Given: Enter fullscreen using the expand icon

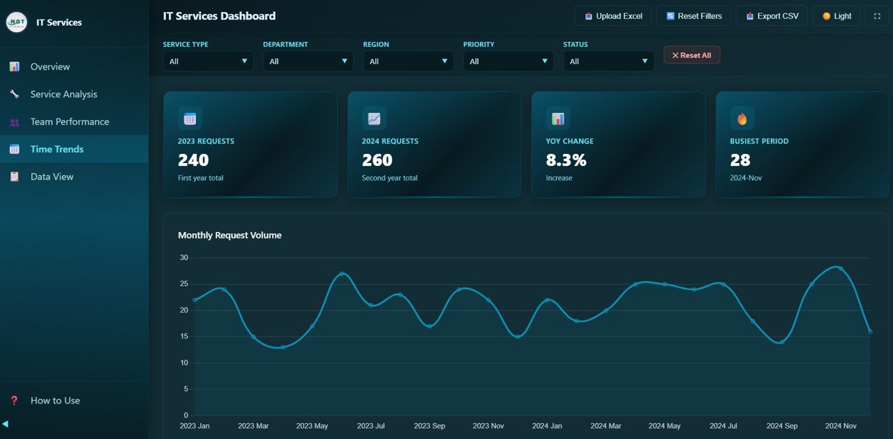Looking at the screenshot, I should click(877, 15).
